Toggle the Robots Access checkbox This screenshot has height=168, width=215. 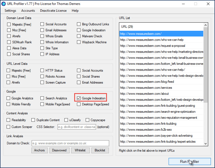(42, 77)
